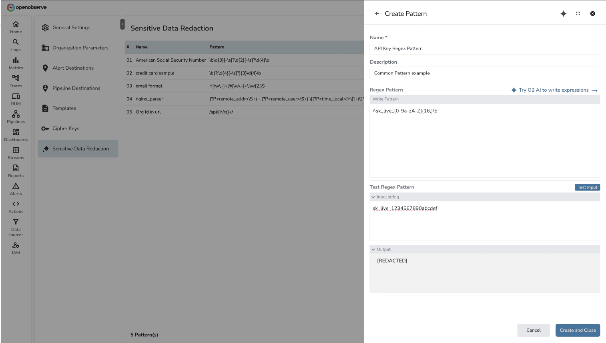
Task: Open the Alerts section icon
Action: click(x=16, y=189)
